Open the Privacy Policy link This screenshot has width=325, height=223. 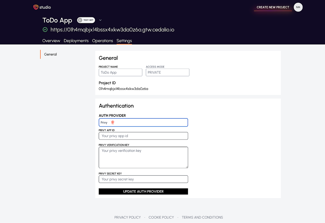point(128,217)
